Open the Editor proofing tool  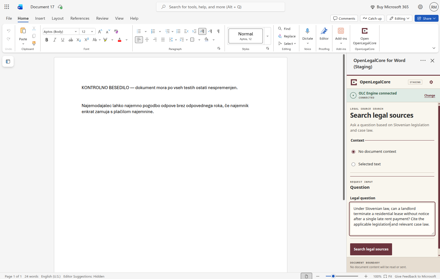(x=324, y=34)
